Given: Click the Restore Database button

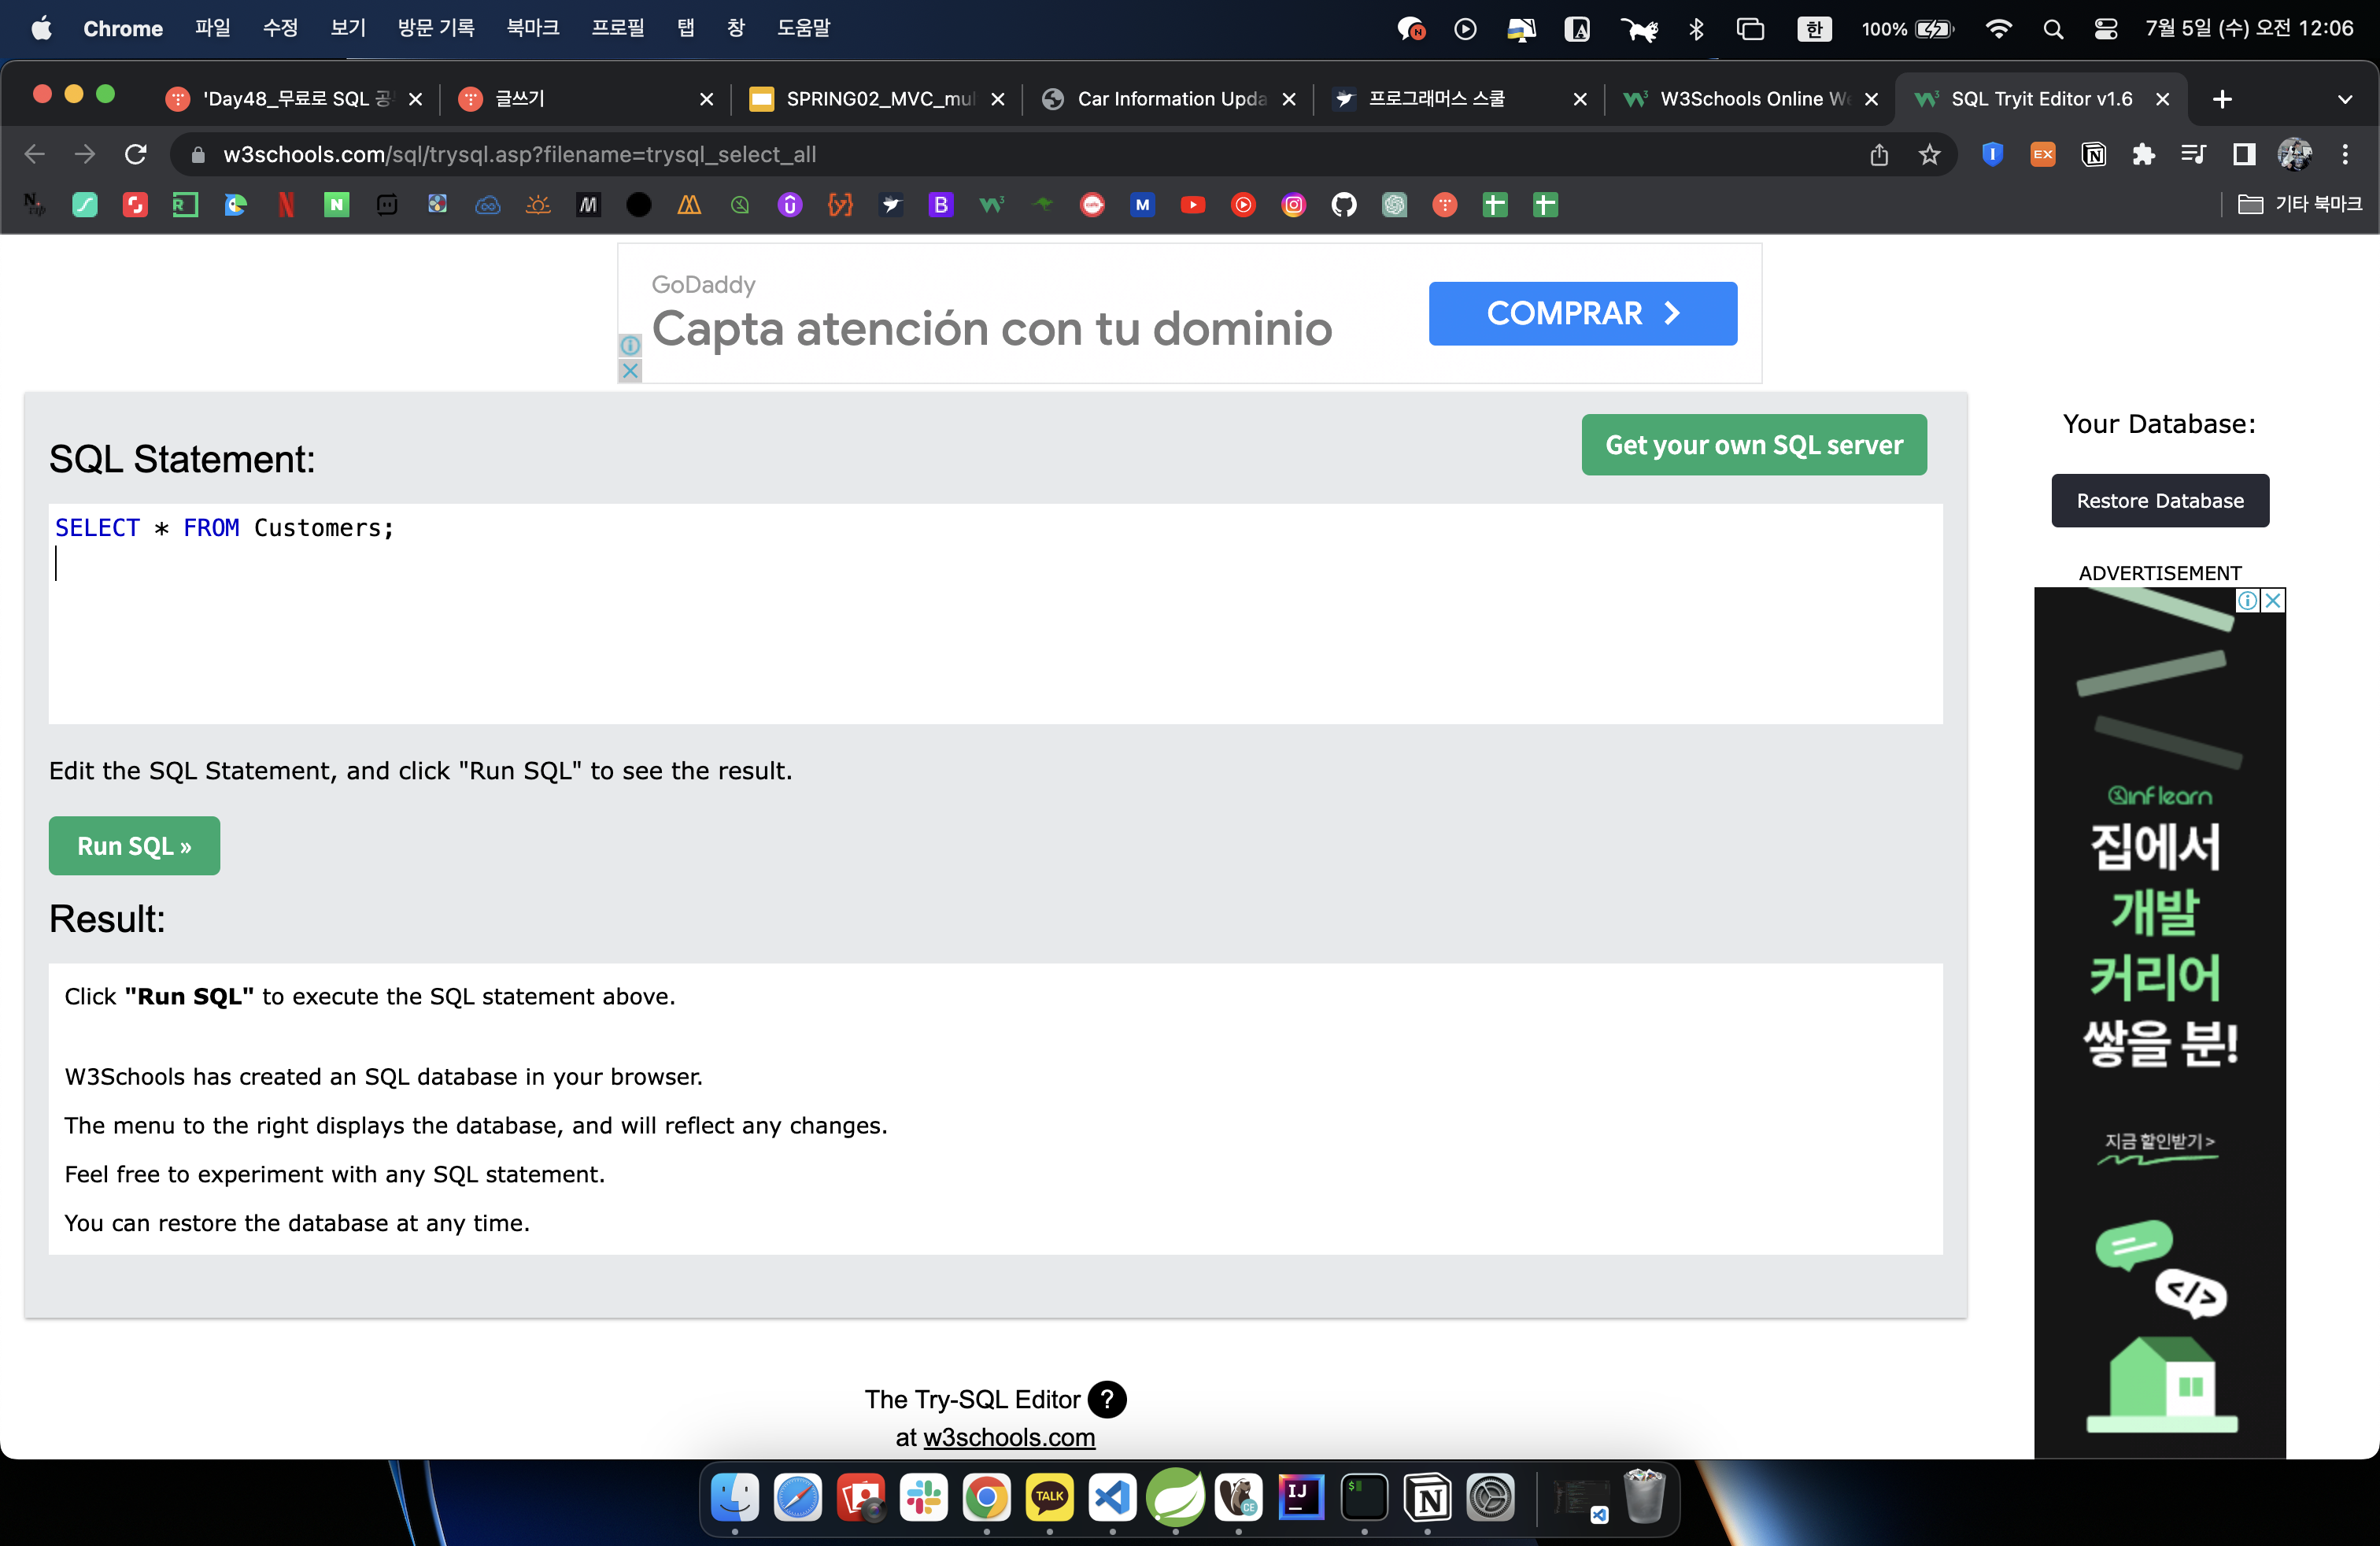Looking at the screenshot, I should pyautogui.click(x=2159, y=500).
